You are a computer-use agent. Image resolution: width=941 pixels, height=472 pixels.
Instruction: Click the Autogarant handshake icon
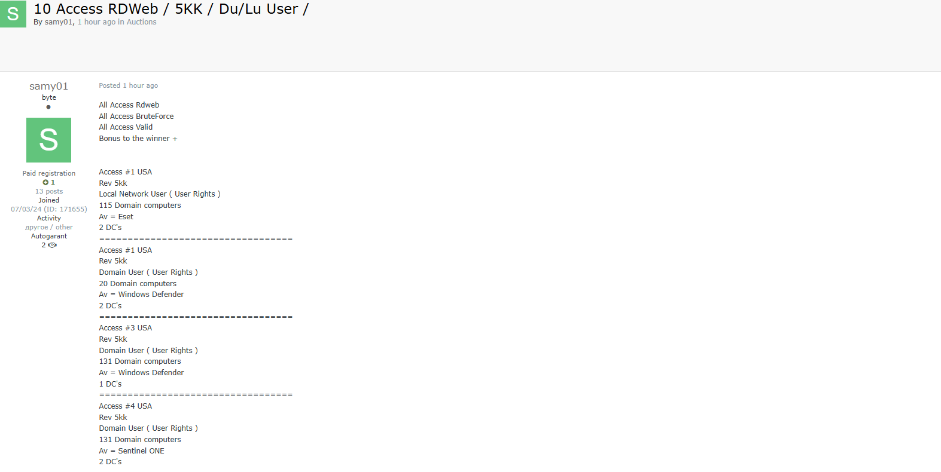[x=52, y=245]
